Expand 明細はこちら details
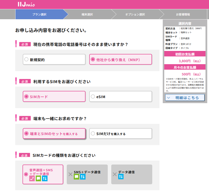Image resolution: width=209 pixels, height=194 pixels. pyautogui.click(x=185, y=98)
